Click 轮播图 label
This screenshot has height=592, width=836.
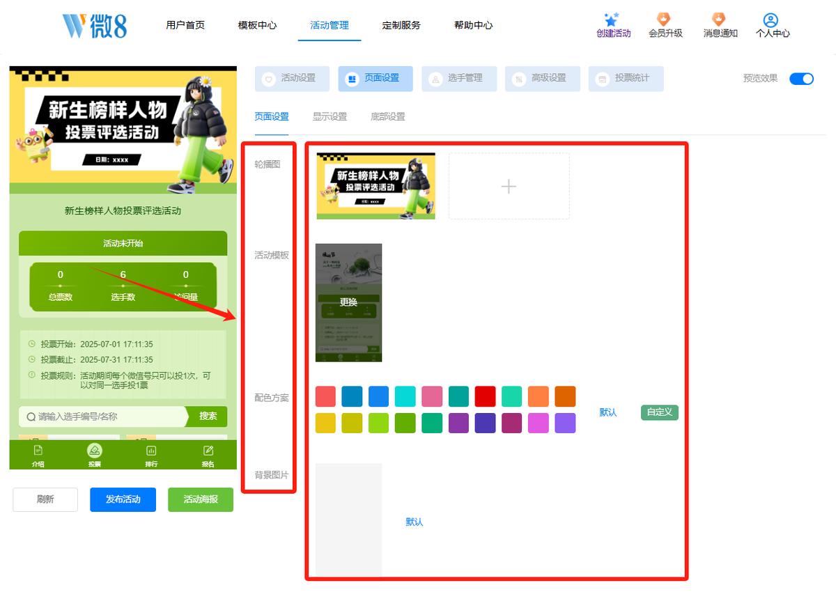point(268,164)
